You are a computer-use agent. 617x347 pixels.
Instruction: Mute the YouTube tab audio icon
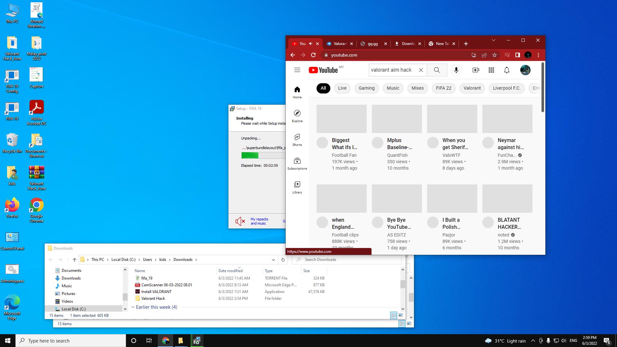[x=311, y=44]
